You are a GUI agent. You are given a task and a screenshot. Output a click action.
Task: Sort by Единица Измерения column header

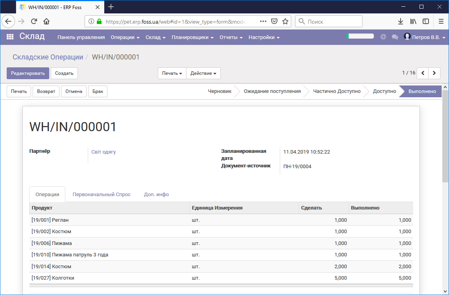click(244, 208)
